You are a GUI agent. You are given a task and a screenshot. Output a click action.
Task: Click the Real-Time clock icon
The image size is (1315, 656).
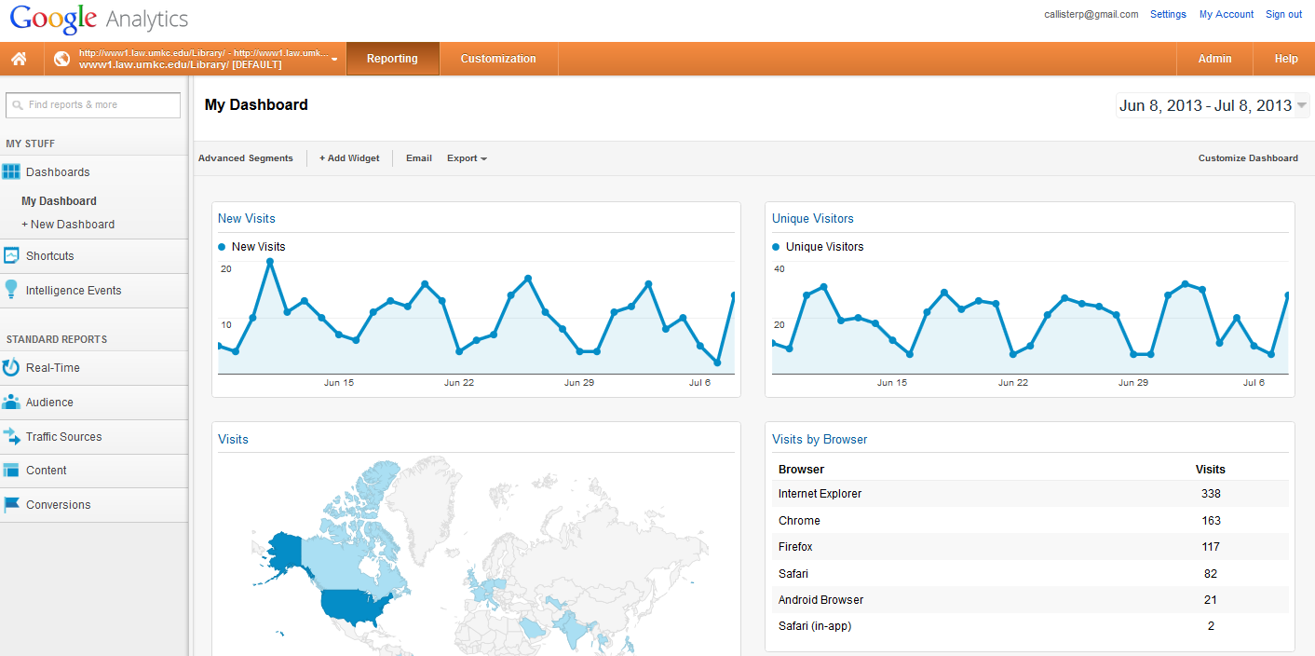tap(11, 367)
